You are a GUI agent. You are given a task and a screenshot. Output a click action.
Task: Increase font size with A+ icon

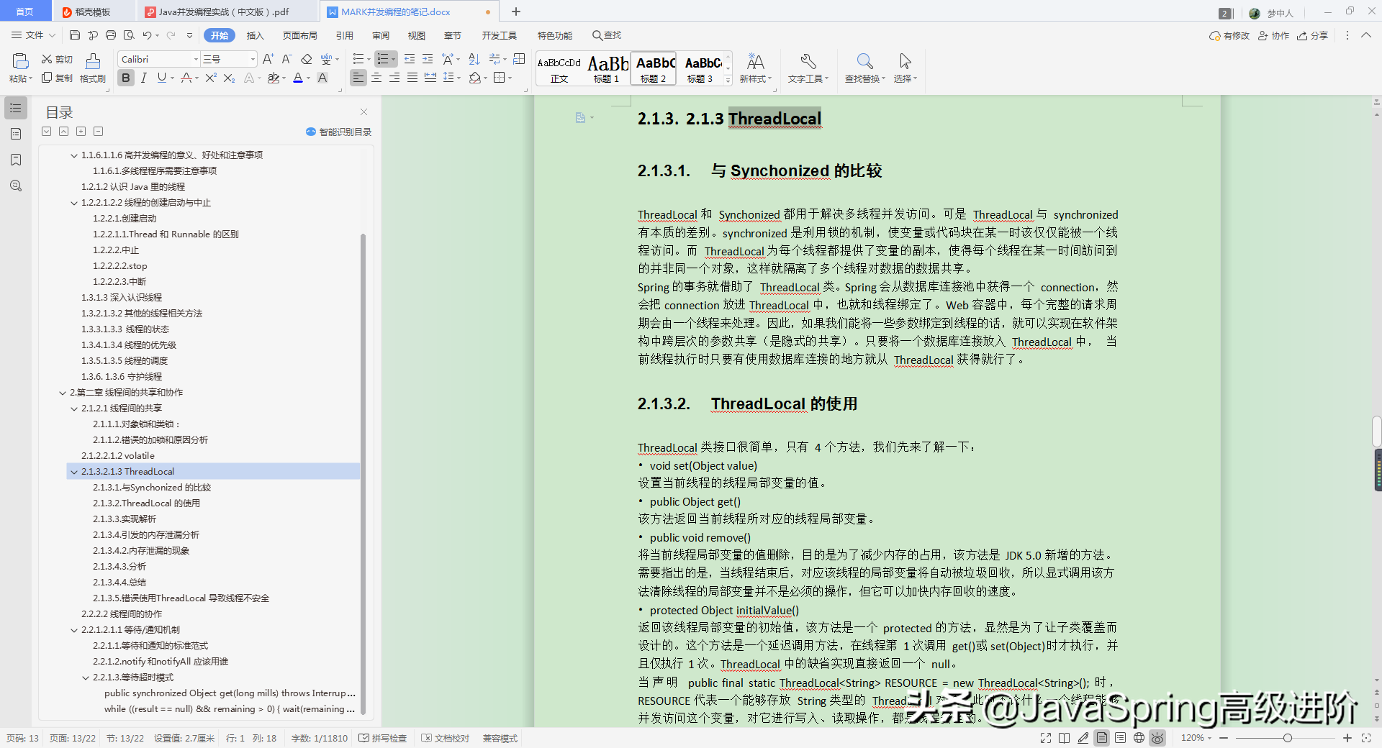click(x=268, y=59)
